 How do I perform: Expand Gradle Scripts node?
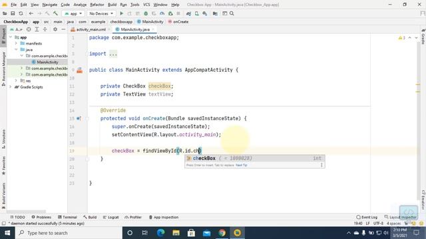tap(11, 87)
